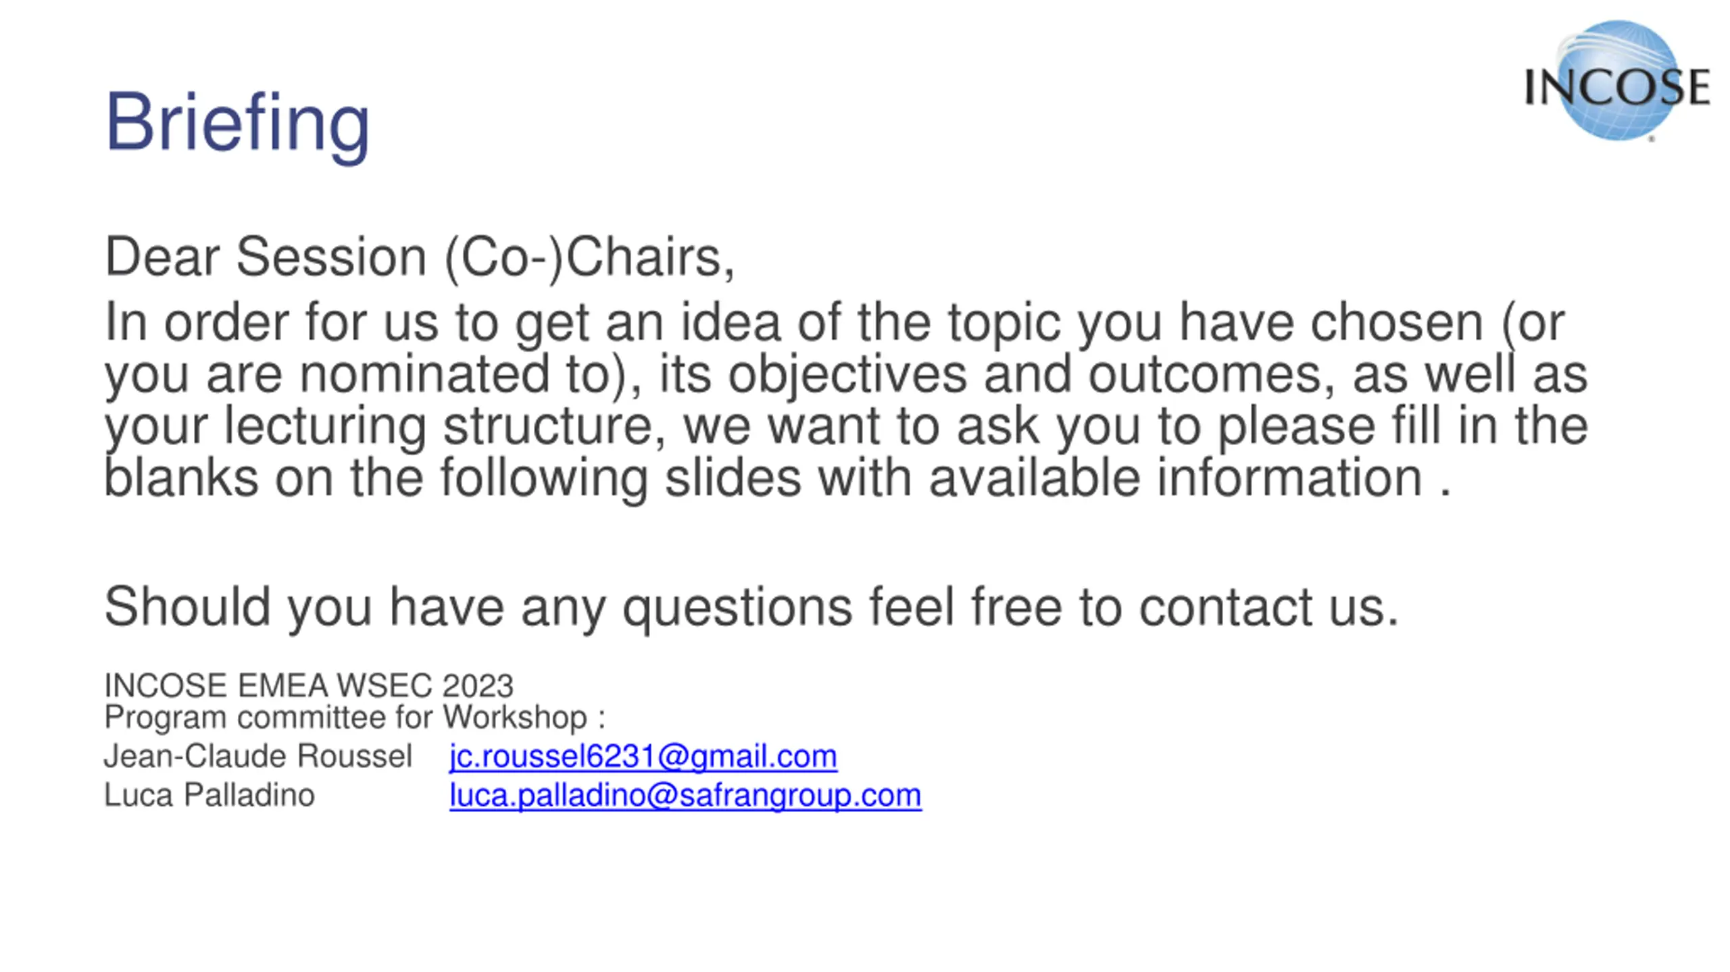This screenshot has height=972, width=1730.
Task: Click "Should you have any questions" sentence
Action: pyautogui.click(x=751, y=607)
